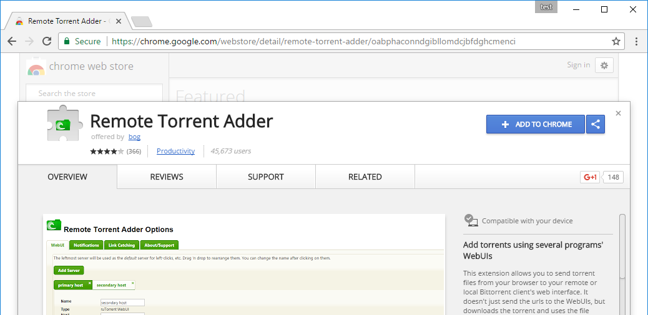
Task: Click the browser address bar URL
Action: (x=312, y=41)
